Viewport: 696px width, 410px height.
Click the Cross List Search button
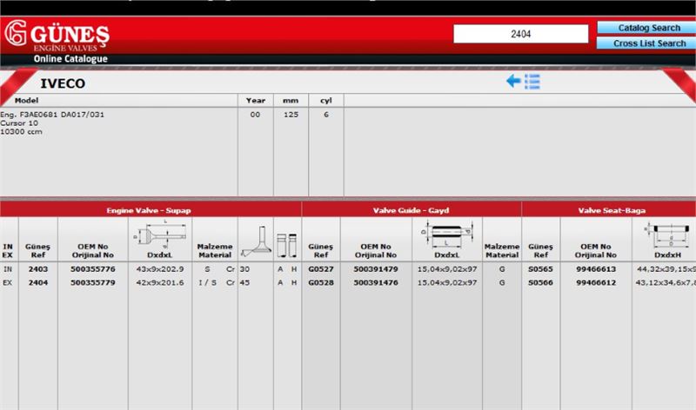[x=648, y=43]
